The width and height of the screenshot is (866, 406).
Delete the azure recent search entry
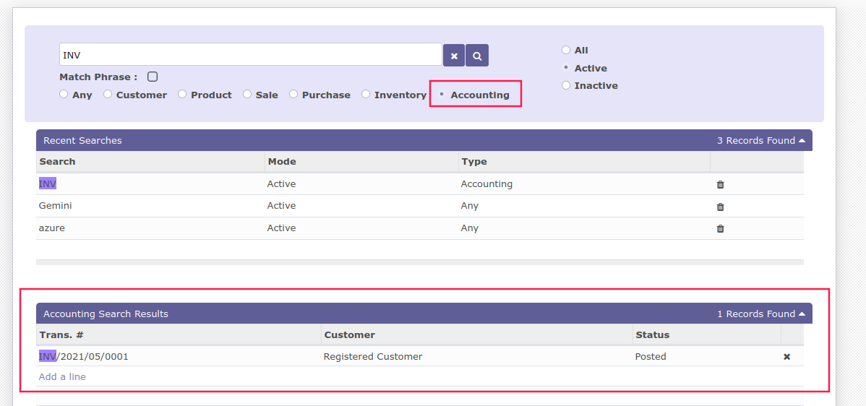[720, 228]
